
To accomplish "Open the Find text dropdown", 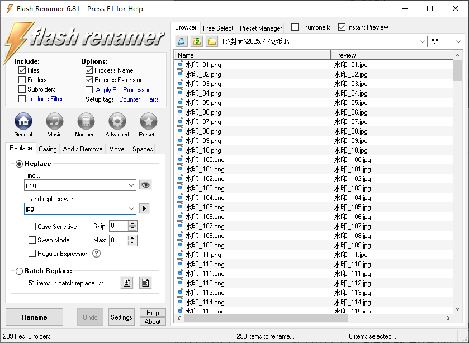I will coord(131,185).
